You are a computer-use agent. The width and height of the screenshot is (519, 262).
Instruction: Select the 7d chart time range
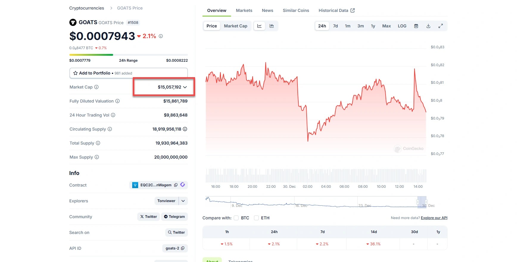click(x=335, y=26)
